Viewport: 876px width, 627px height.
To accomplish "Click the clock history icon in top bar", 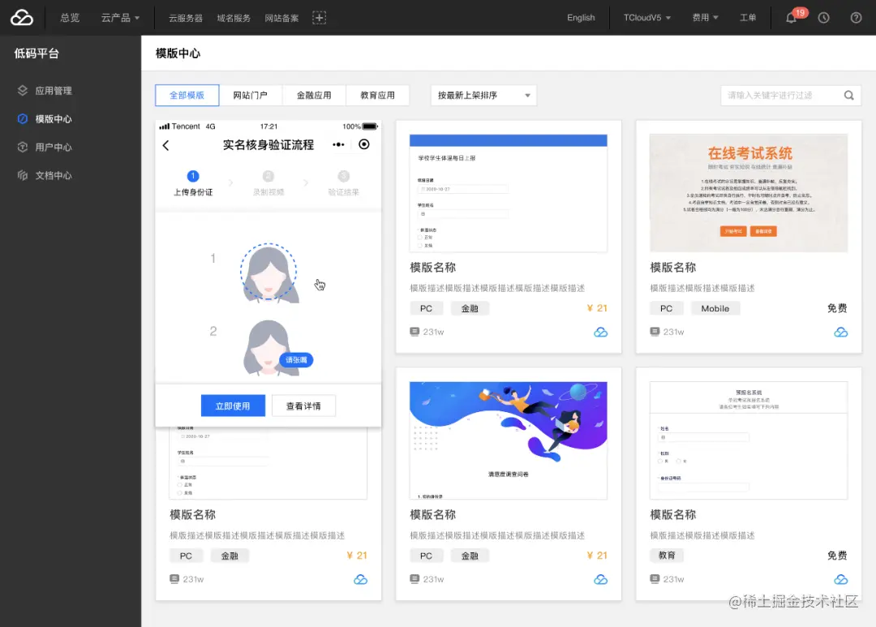I will 823,18.
